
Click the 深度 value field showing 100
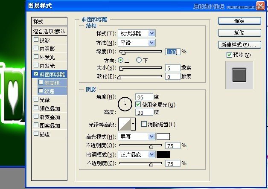click(173, 52)
